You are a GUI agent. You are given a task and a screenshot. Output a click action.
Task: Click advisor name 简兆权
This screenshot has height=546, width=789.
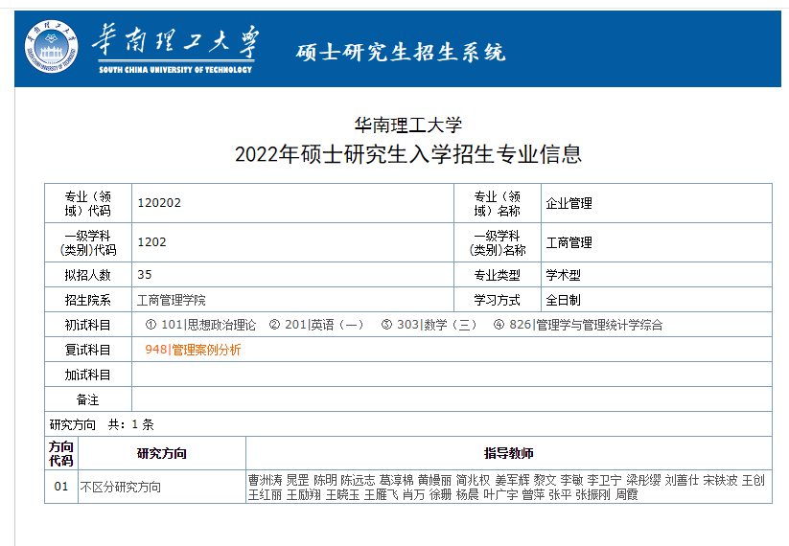tap(473, 480)
